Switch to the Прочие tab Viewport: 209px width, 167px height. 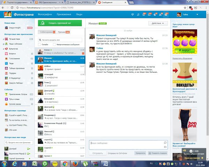[x=63, y=32]
